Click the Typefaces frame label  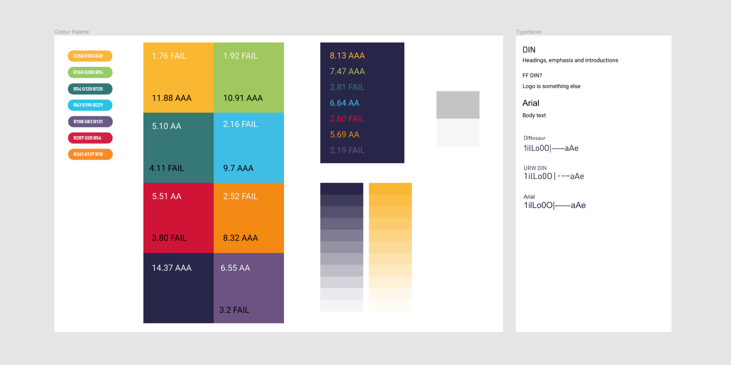(529, 32)
